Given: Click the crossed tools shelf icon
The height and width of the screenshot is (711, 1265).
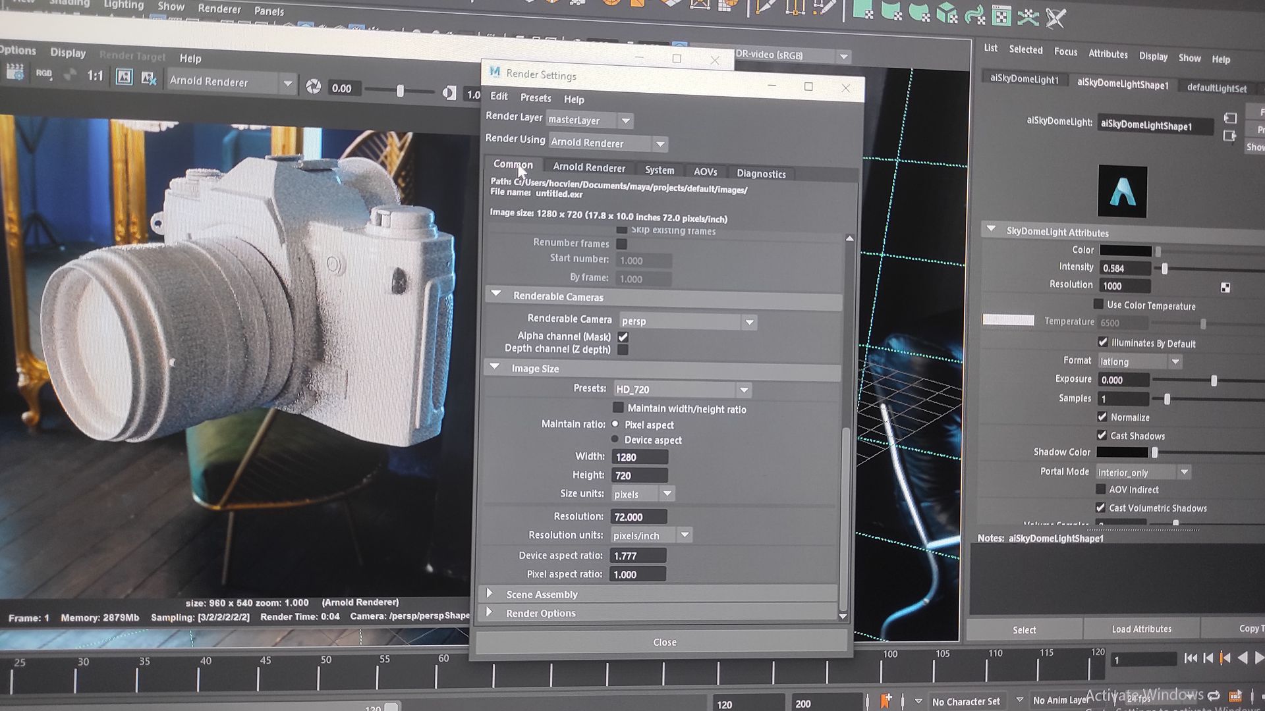Looking at the screenshot, I should coord(1055,18).
